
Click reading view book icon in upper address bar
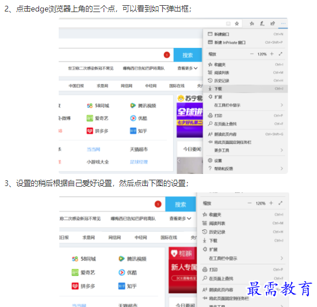pos(228,24)
